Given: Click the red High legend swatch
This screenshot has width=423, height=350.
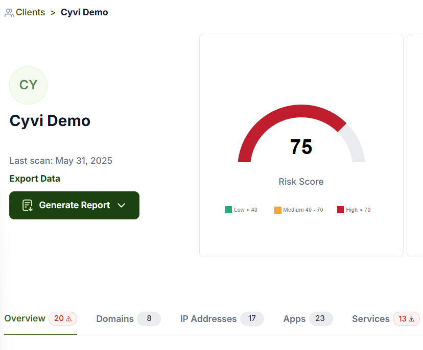Looking at the screenshot, I should pos(340,210).
